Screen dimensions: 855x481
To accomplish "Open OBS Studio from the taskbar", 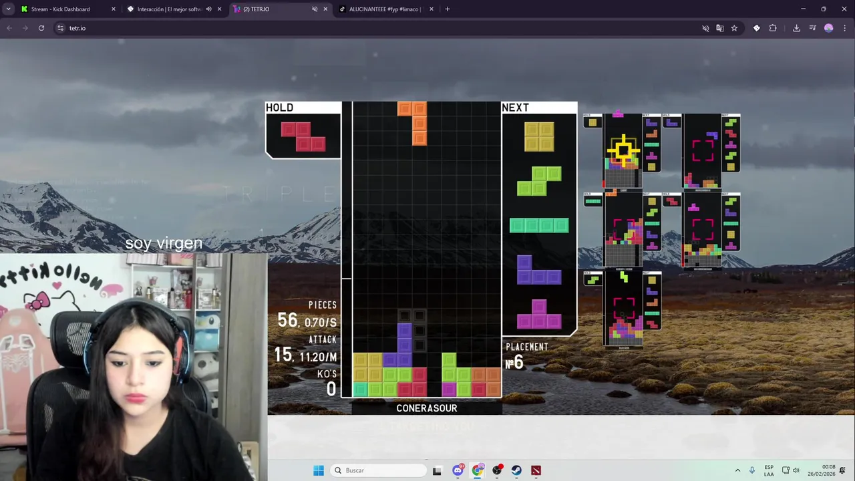I will [497, 470].
